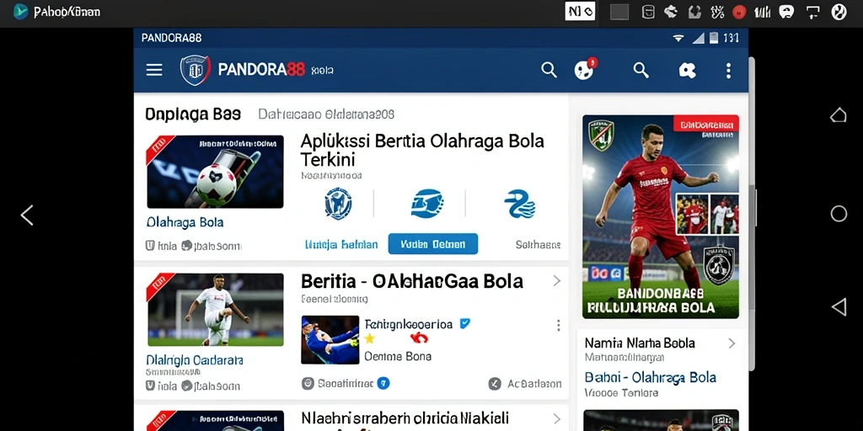Click the screen-cast icon in the top bar
This screenshot has width=863, height=431.
click(x=813, y=12)
